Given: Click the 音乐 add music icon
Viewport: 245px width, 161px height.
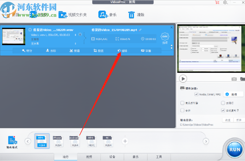Looking at the screenshot, I should [103, 14].
